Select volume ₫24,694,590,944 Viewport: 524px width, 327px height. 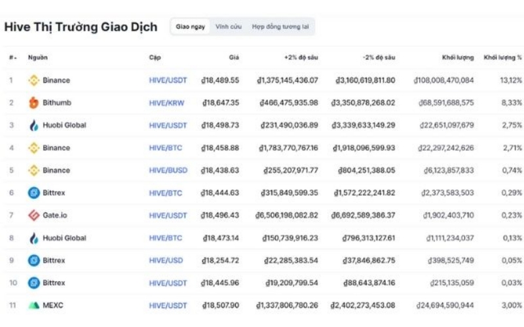pos(445,305)
